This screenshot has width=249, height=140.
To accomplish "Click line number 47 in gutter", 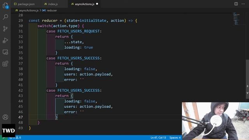I will (x=21, y=117).
